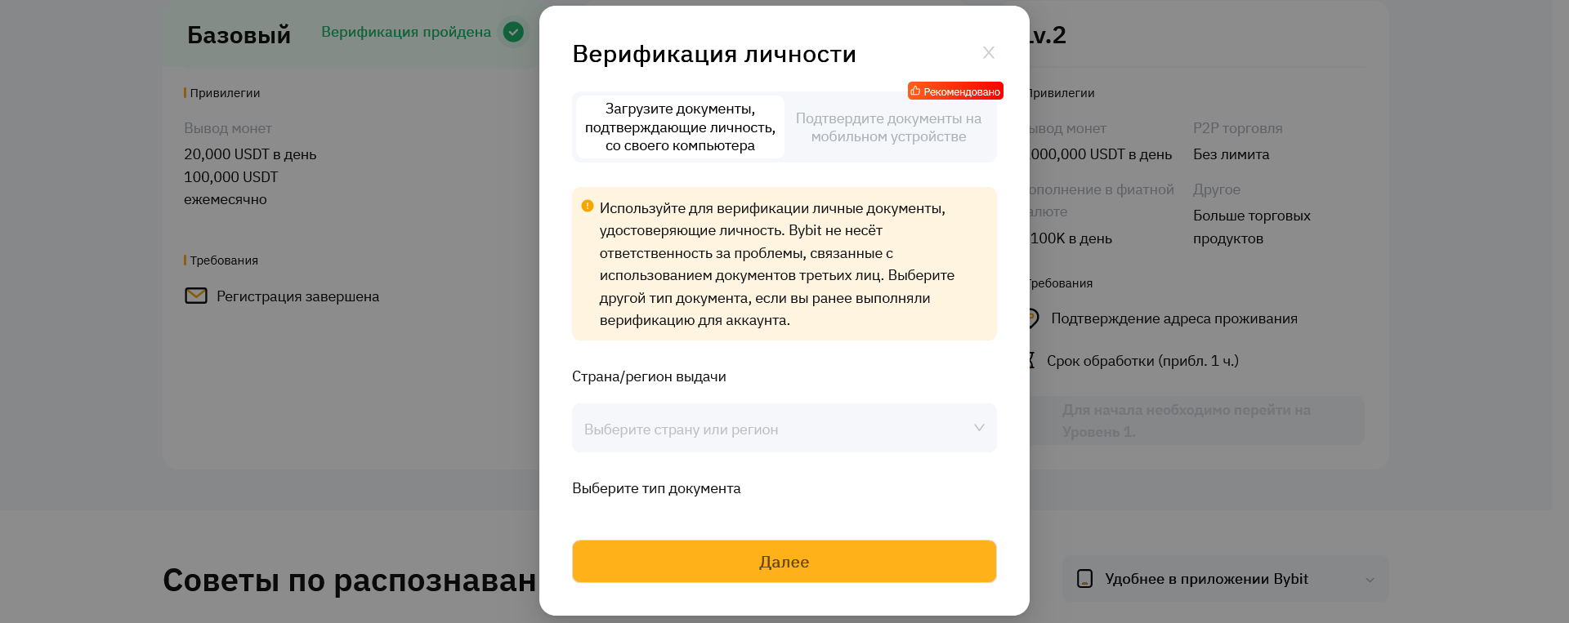The height and width of the screenshot is (623, 1569).
Task: Click the hourglass processing time icon
Action: [x=1031, y=360]
